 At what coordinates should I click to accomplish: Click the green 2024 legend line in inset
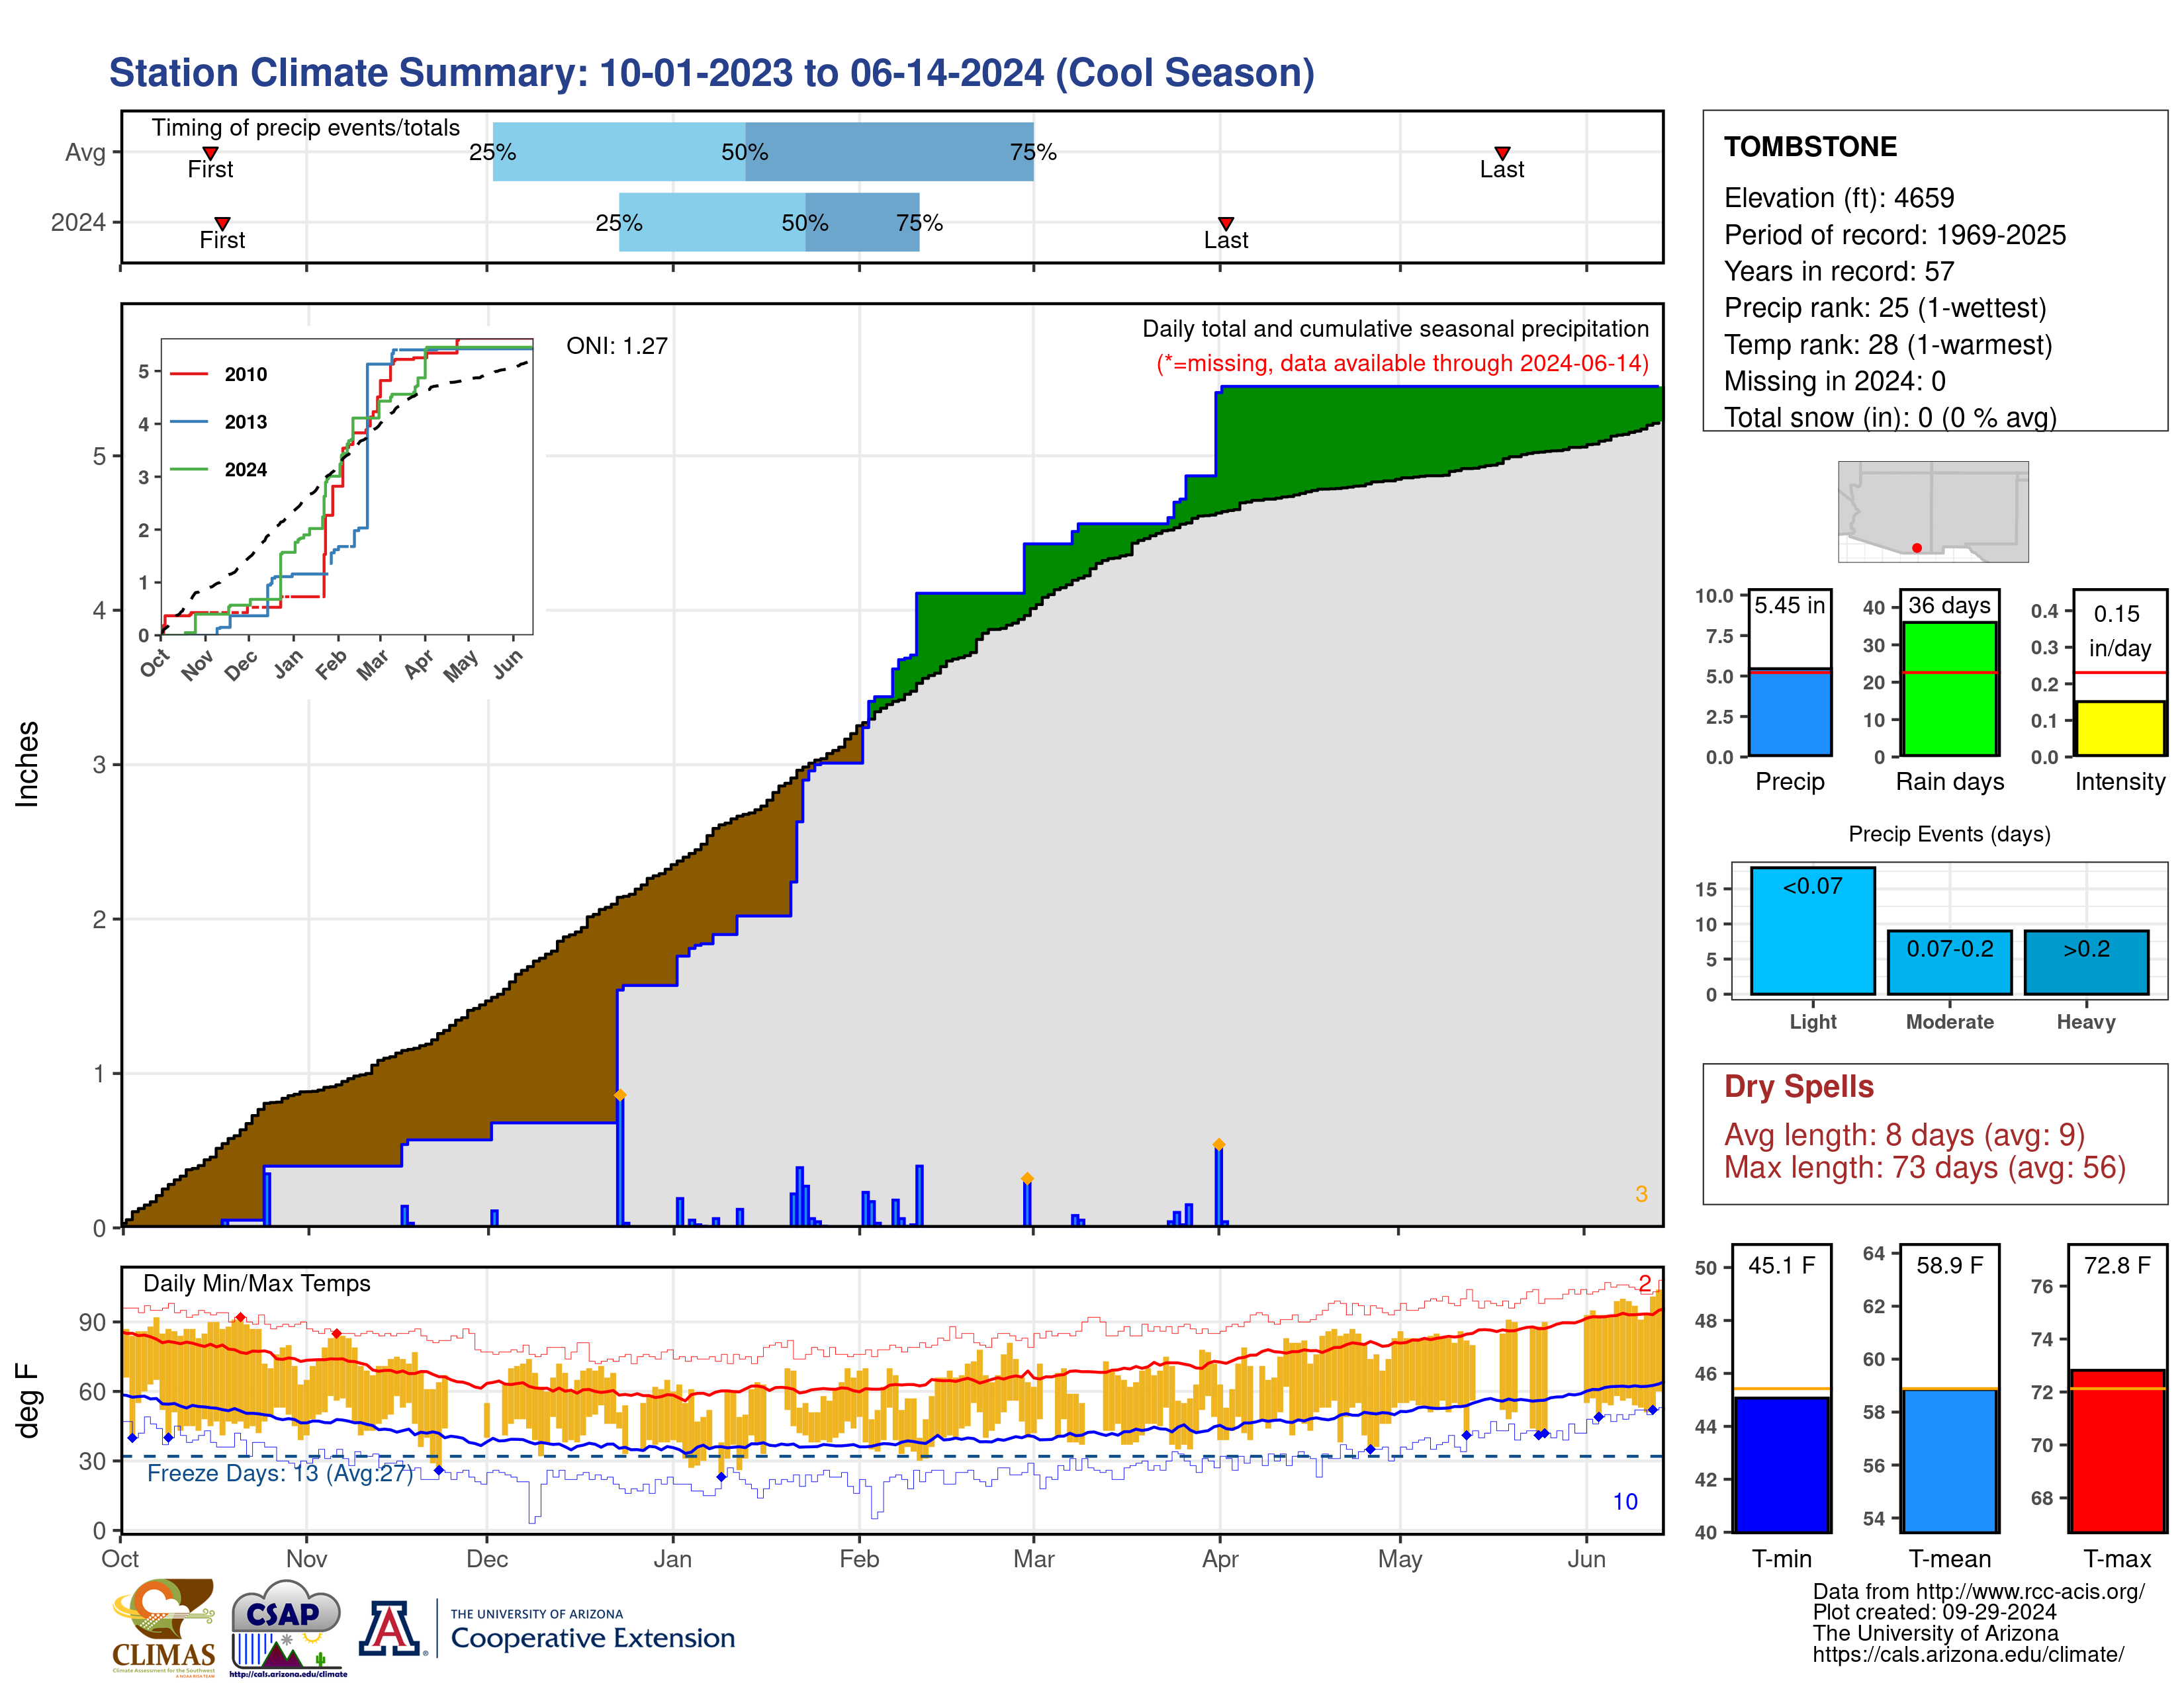(x=189, y=470)
